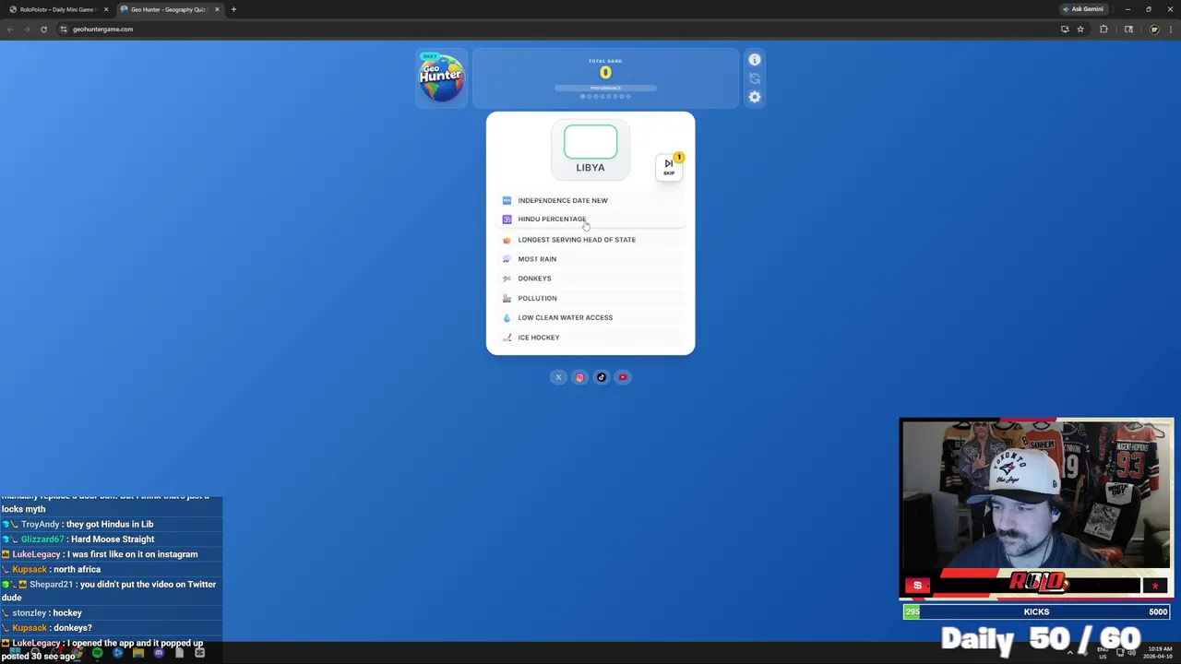Choose the Ice Hockey category
Viewport: 1181px width, 664px height.
[x=590, y=338]
